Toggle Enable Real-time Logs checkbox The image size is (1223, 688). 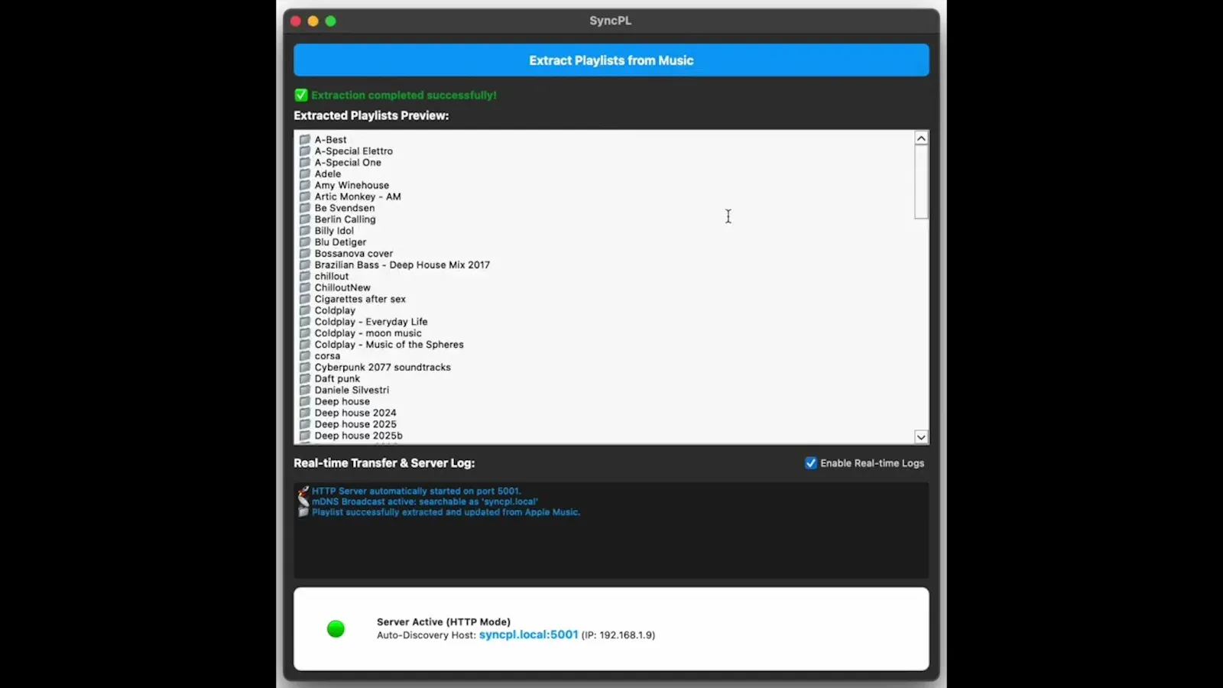811,463
